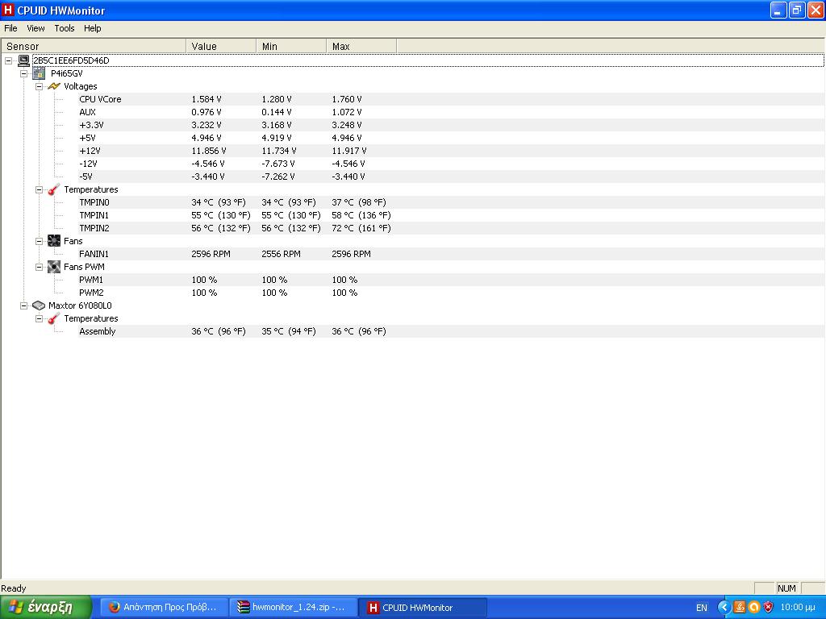Click the HWMonitor title bar logo
This screenshot has height=619, width=826.
click(x=8, y=10)
